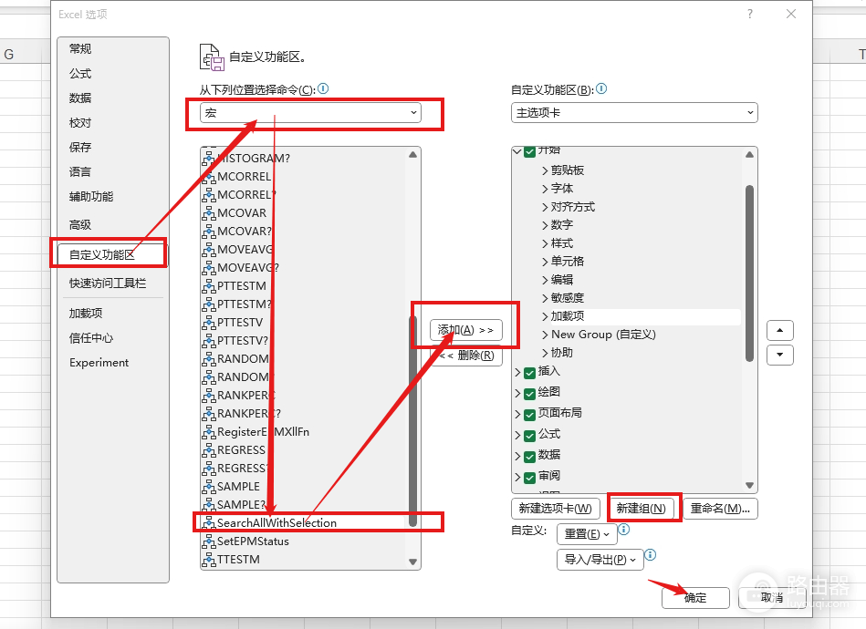Click macro list scroll down arrow
The image size is (866, 629).
point(412,562)
